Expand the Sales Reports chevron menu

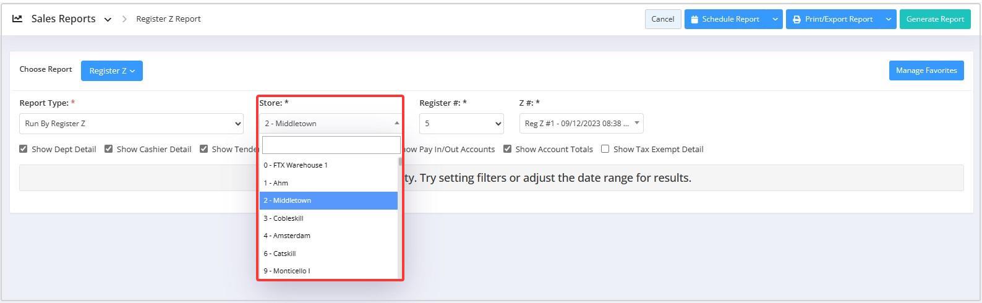click(108, 20)
